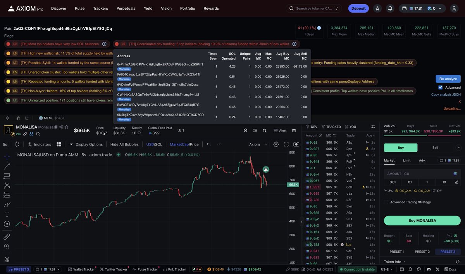Open the Wallet Tracker in bottom bar
Screen dimensions: 465x274
[x=81, y=269]
